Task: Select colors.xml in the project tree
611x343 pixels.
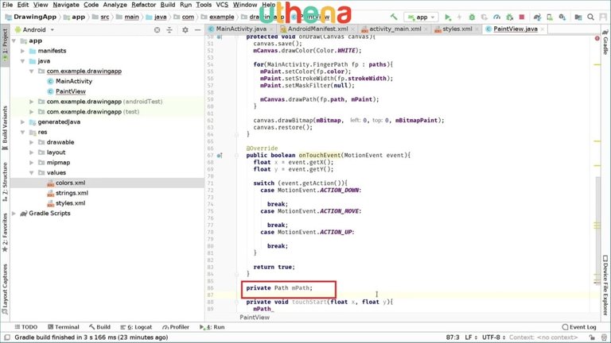Action: tap(70, 182)
